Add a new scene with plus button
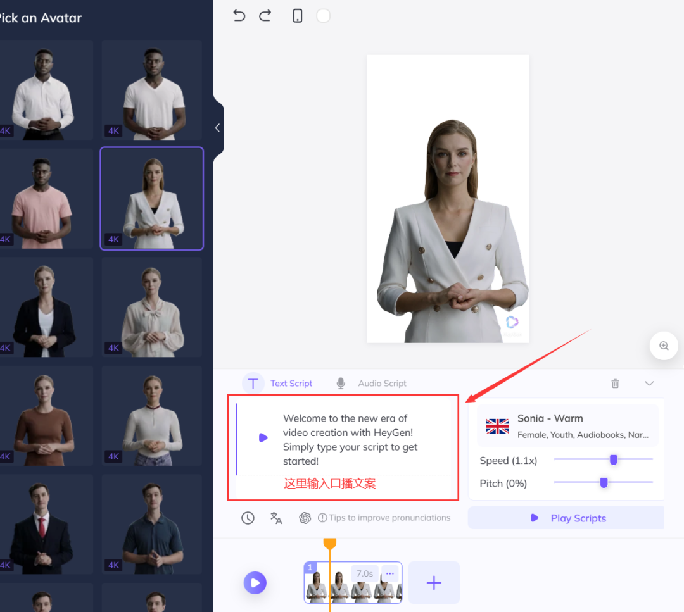The image size is (684, 612). [434, 583]
